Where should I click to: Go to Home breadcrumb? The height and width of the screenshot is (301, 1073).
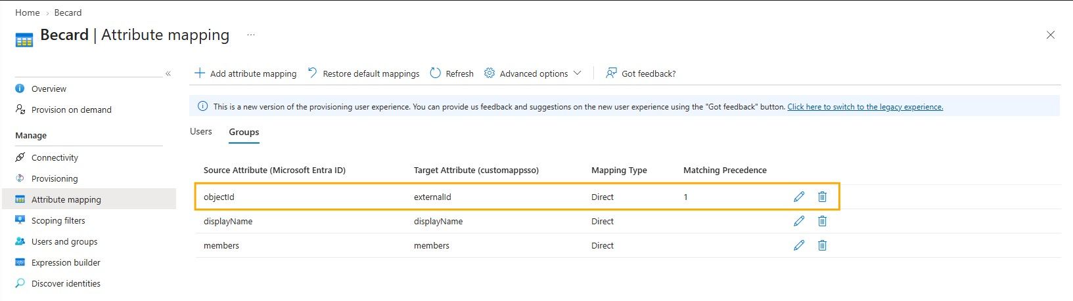[x=28, y=12]
